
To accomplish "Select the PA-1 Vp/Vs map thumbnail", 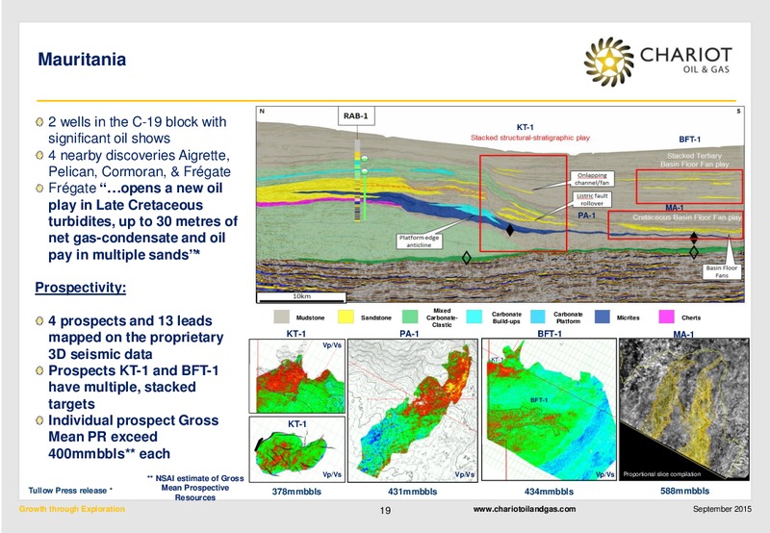I will tap(413, 410).
